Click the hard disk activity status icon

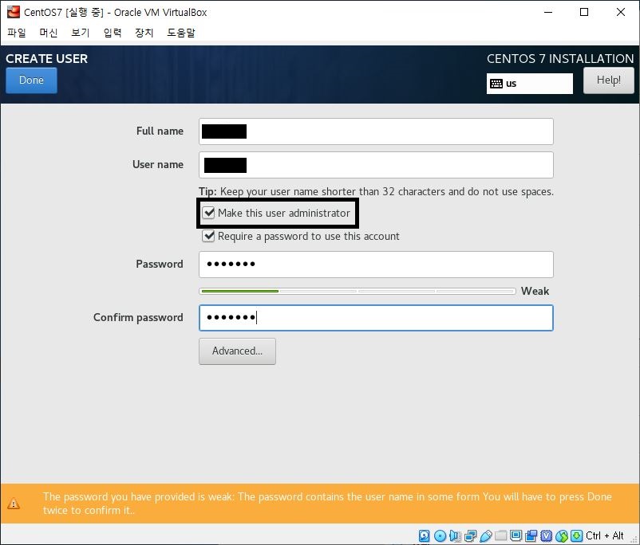pos(425,535)
